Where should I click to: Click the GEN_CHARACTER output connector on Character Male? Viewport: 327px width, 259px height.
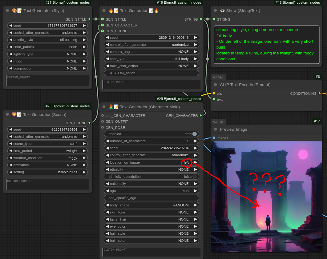(x=201, y=116)
